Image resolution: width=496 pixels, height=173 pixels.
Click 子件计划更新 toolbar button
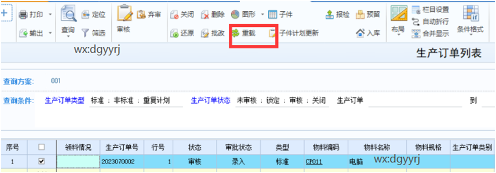[x=293, y=33]
